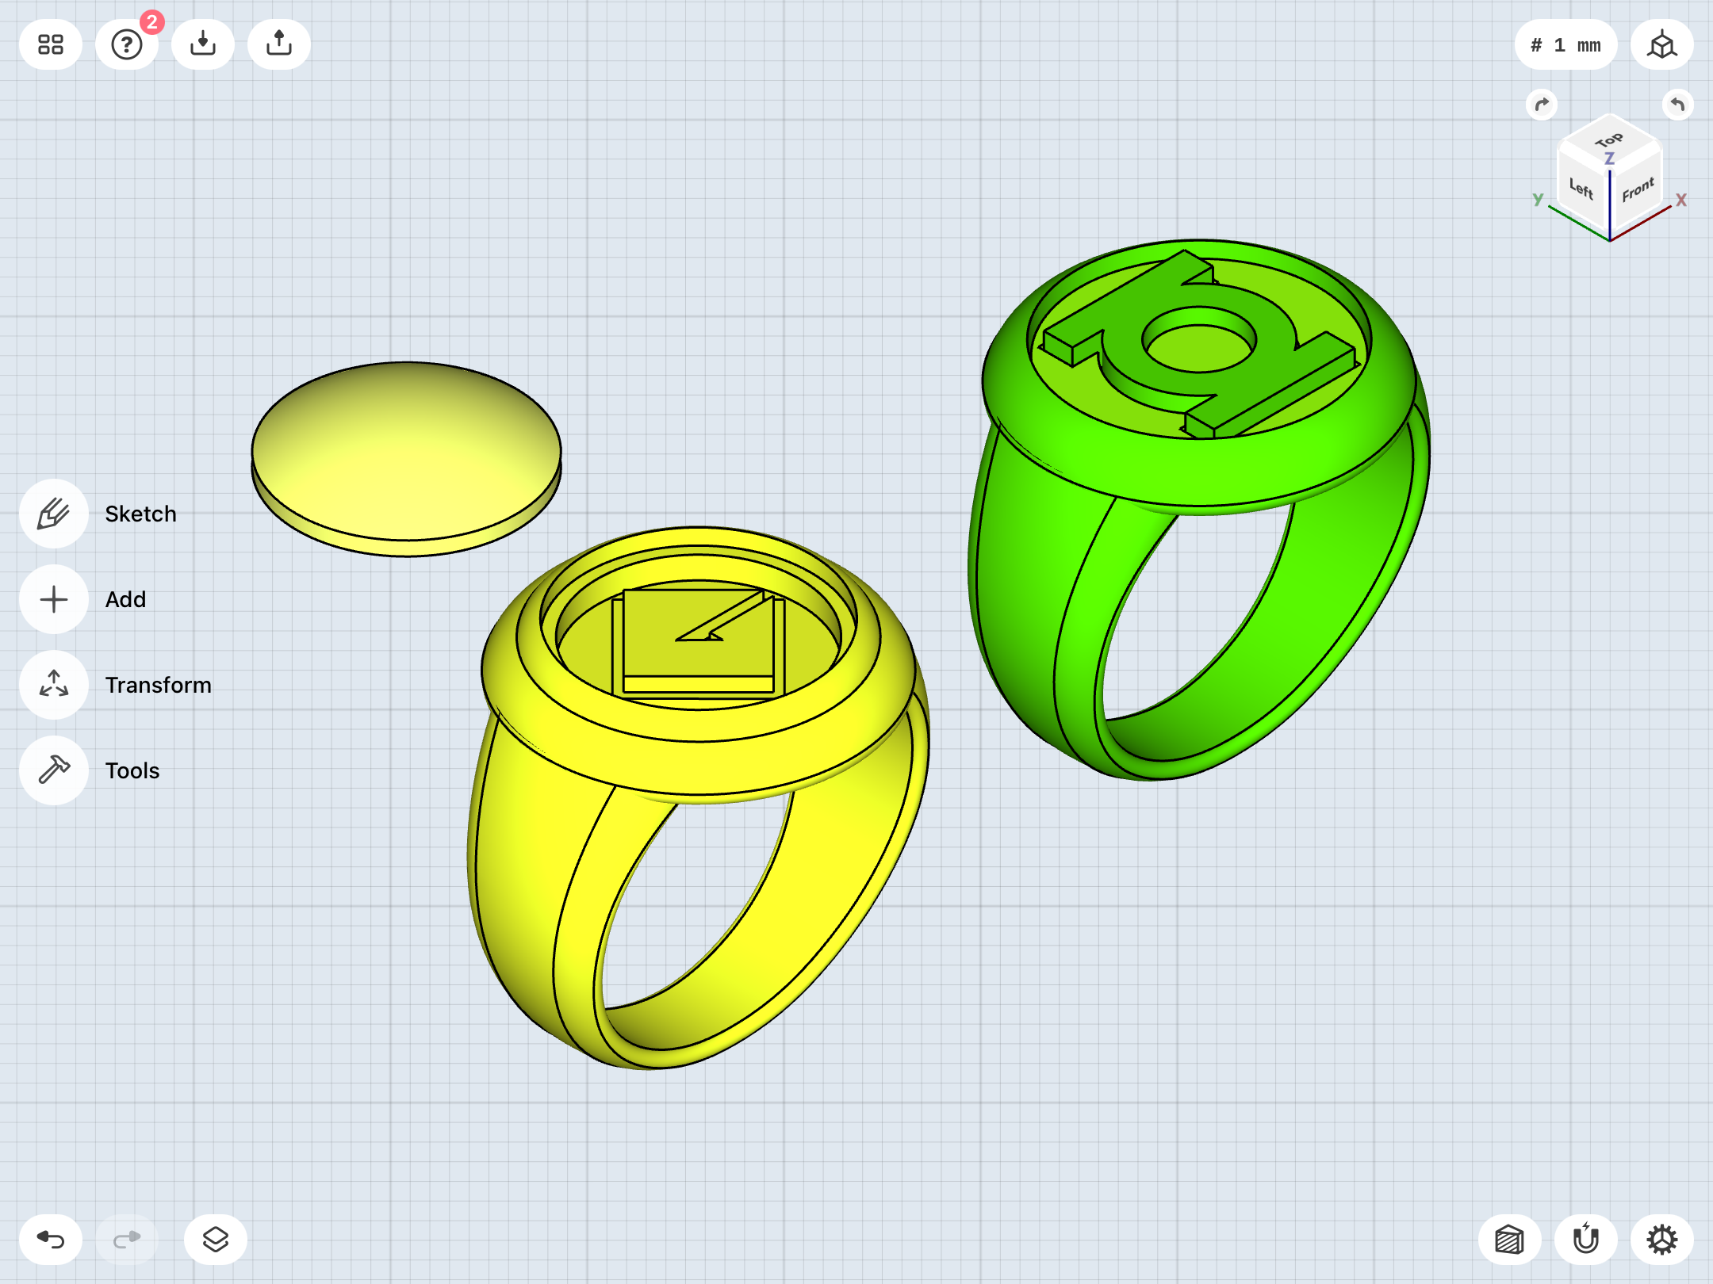Rotate view with the left curved arrow
1713x1284 pixels.
pyautogui.click(x=1542, y=105)
